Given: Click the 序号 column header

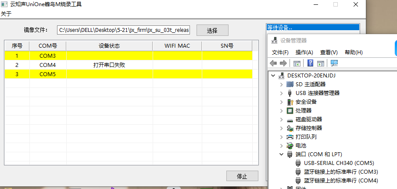Looking at the screenshot, I should [x=17, y=46].
